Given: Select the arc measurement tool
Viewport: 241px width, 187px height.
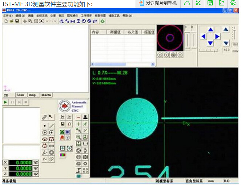Looking at the screenshot, I should [x=52, y=132].
